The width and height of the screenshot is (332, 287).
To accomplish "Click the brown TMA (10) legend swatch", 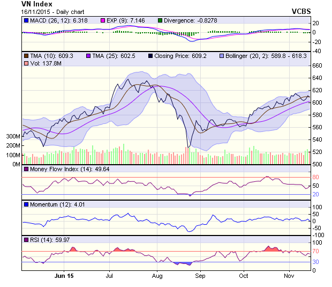I will (26, 55).
